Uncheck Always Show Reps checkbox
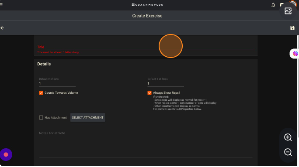This screenshot has height=167, width=299. coord(149,93)
